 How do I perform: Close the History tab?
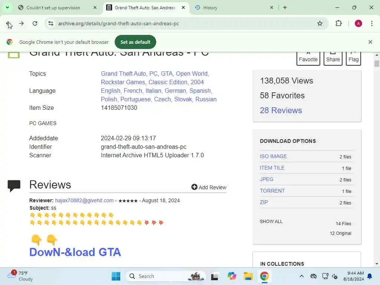(272, 7)
